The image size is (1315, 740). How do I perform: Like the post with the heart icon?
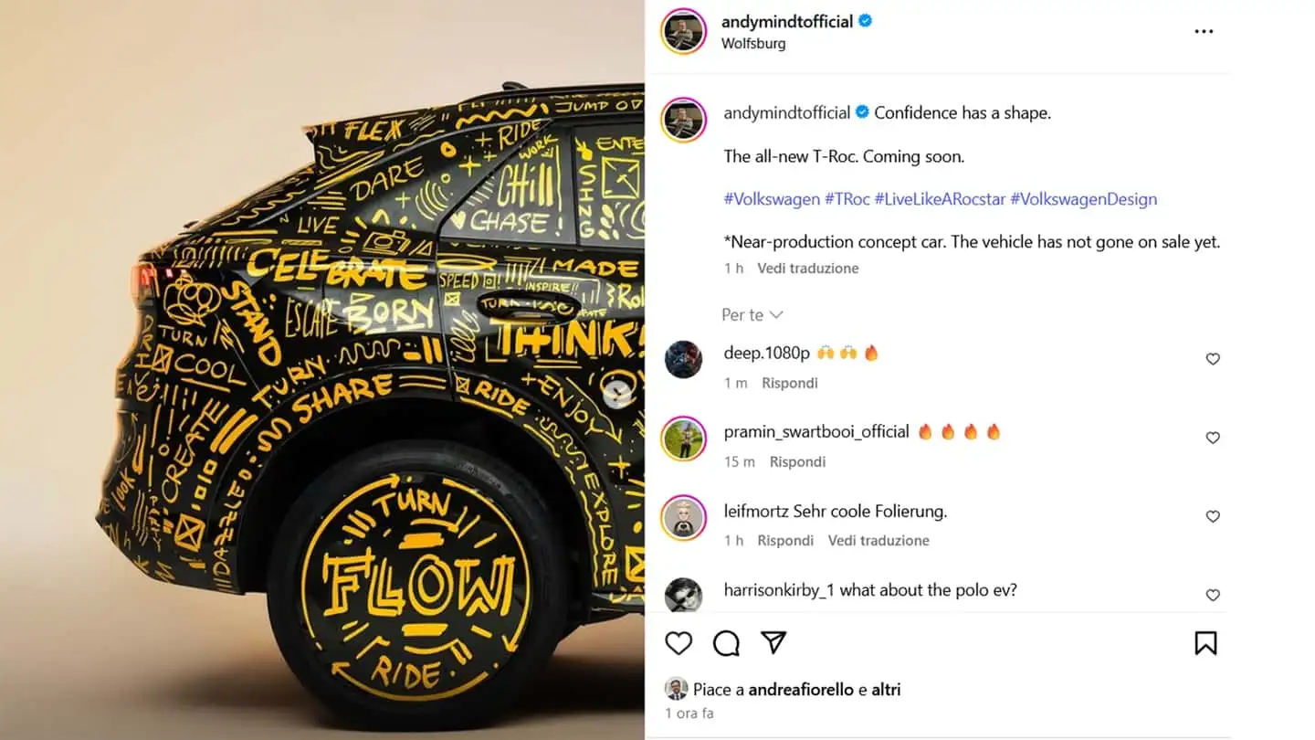679,643
